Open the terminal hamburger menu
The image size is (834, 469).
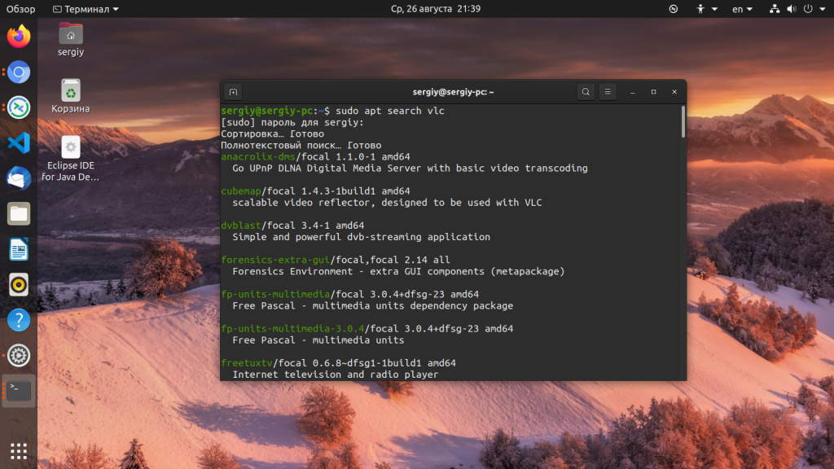point(608,92)
